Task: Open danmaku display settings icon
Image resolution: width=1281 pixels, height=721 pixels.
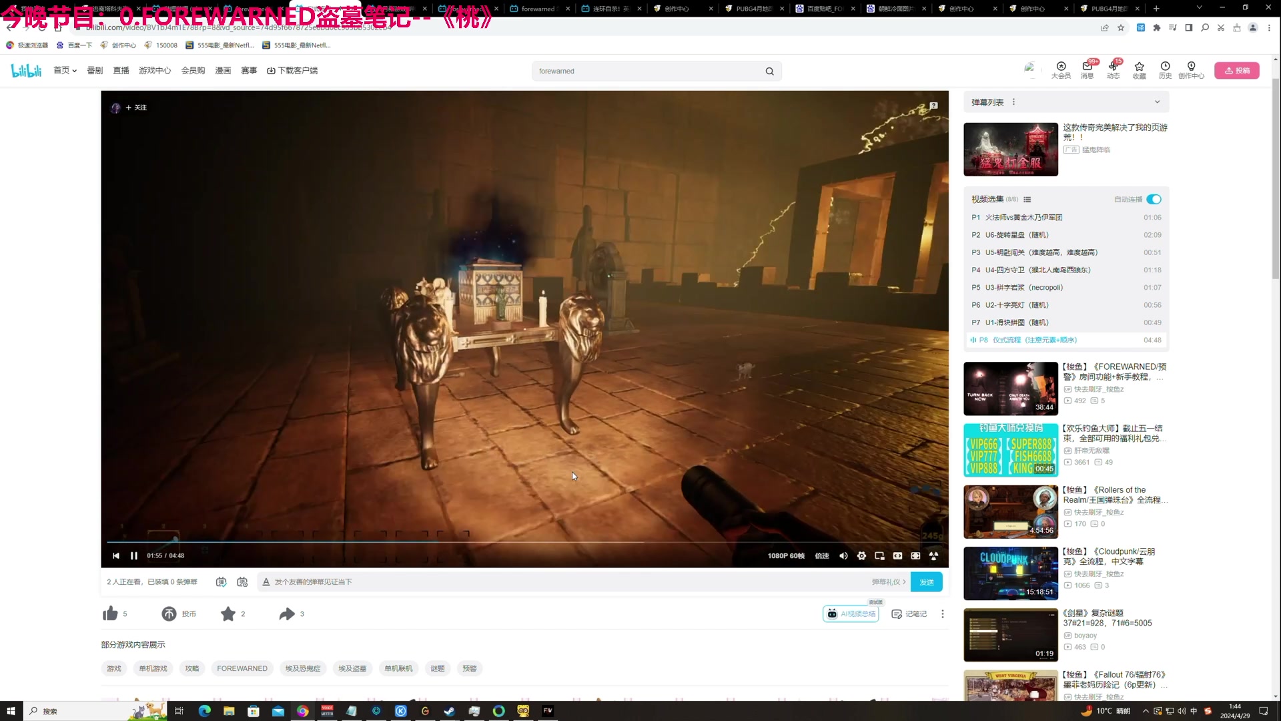Action: [x=242, y=581]
